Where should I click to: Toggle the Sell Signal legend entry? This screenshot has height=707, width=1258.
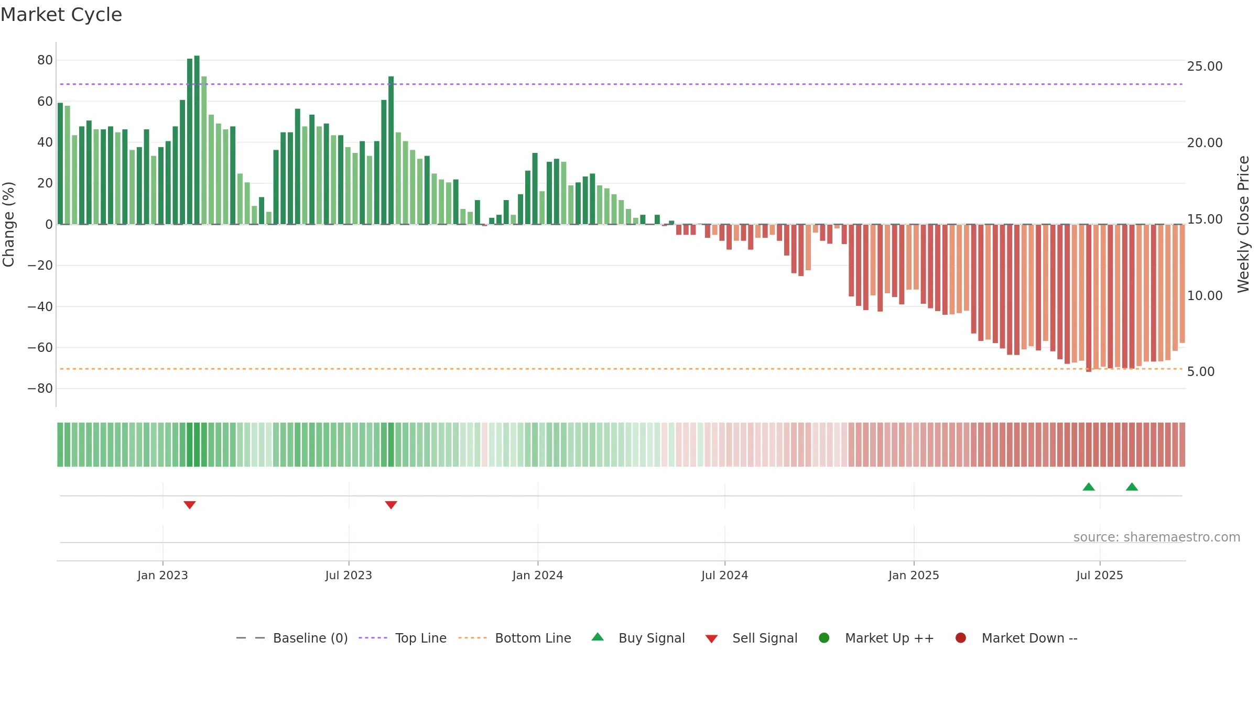click(x=751, y=638)
